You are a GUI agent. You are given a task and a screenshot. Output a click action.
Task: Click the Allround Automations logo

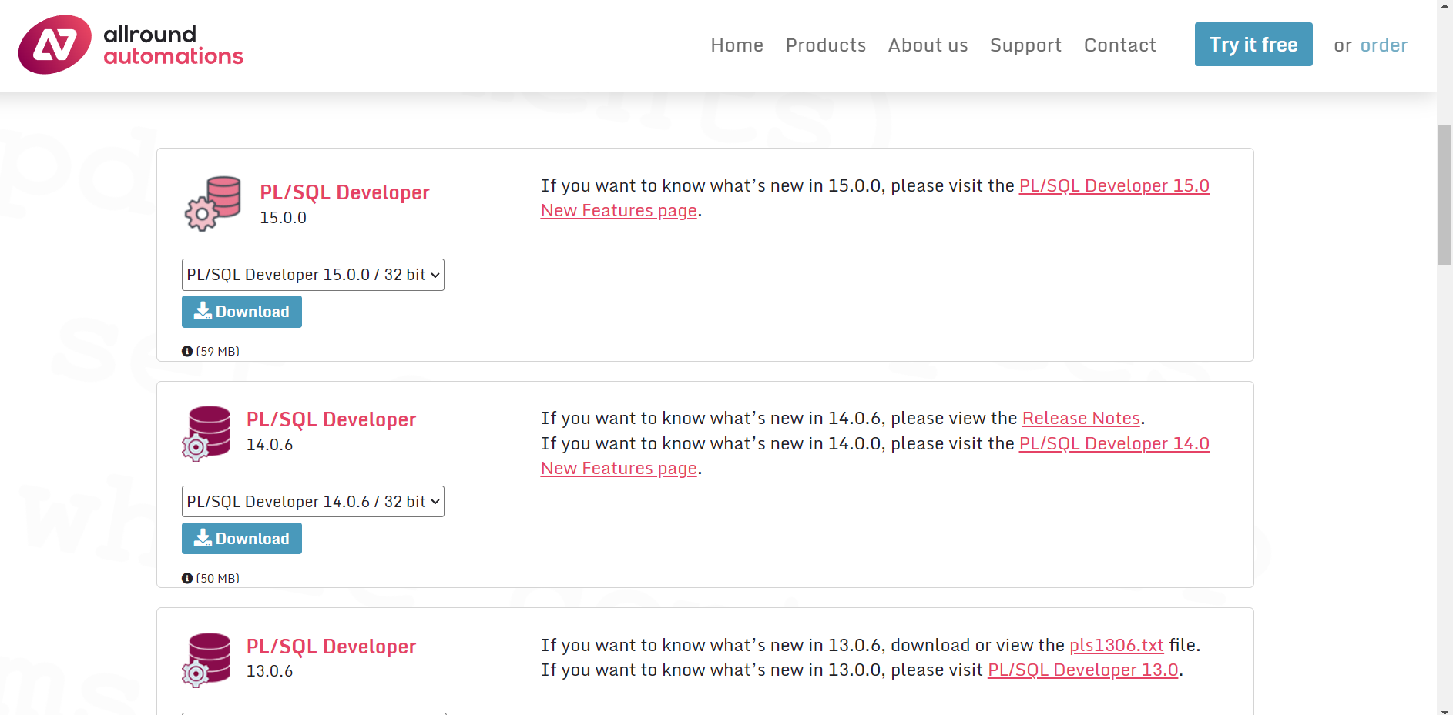[131, 44]
